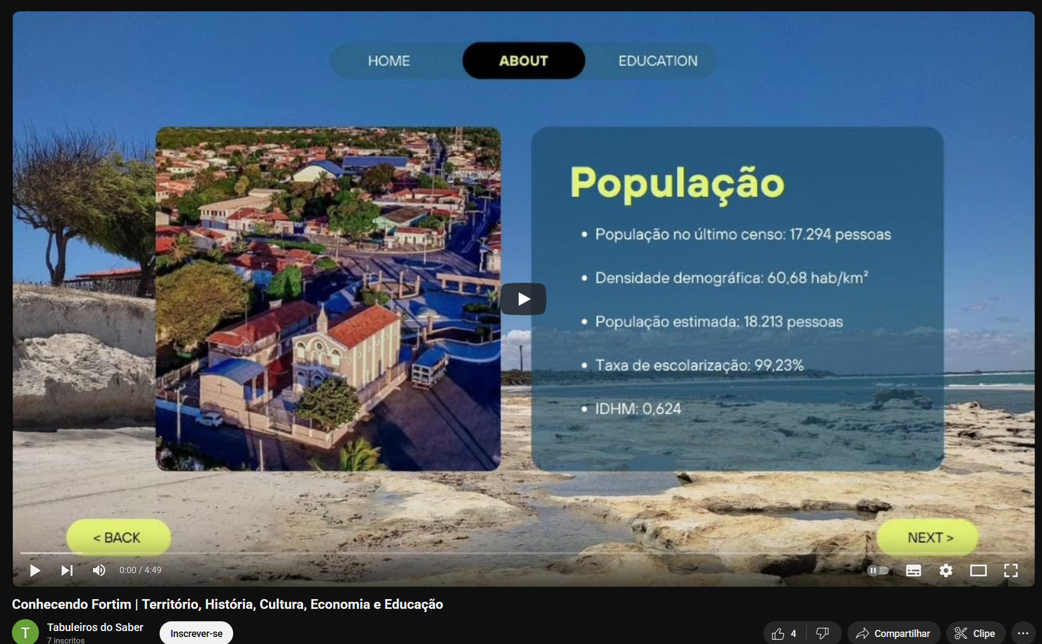Open the Compartilhar sharing option
The image size is (1042, 644).
893,633
